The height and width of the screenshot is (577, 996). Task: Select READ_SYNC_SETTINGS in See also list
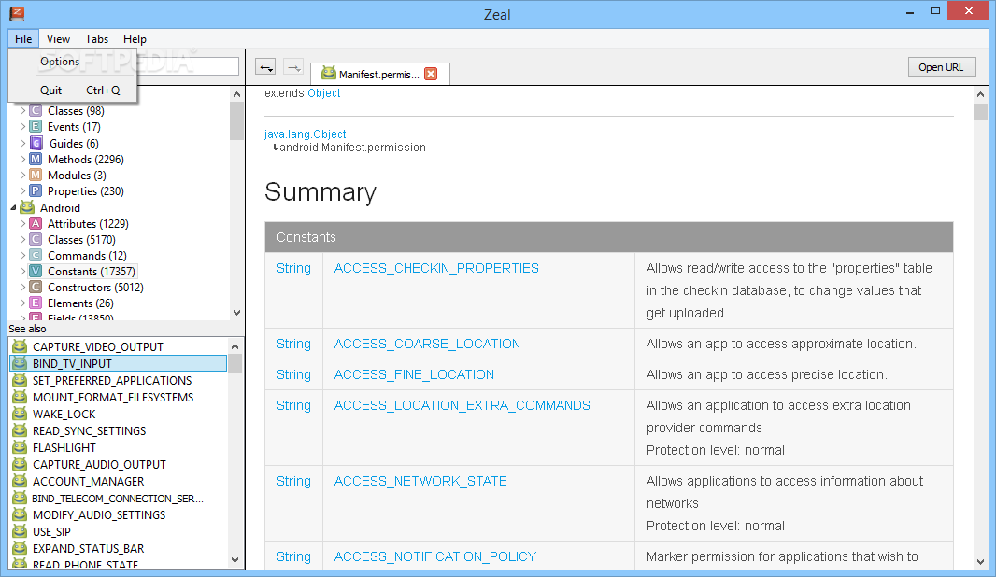pyautogui.click(x=119, y=431)
